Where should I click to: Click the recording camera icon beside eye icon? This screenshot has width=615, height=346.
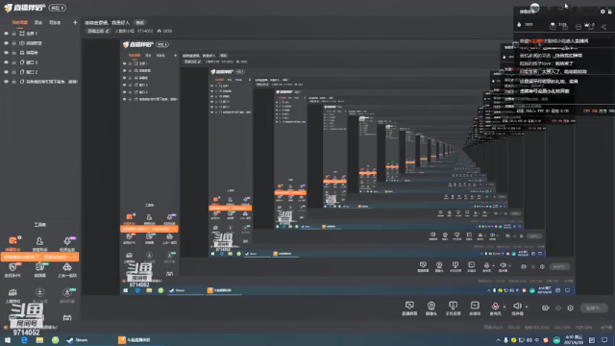[546, 308]
